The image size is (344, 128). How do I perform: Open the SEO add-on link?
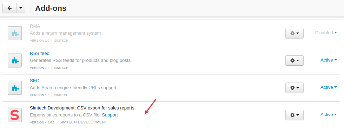35,80
